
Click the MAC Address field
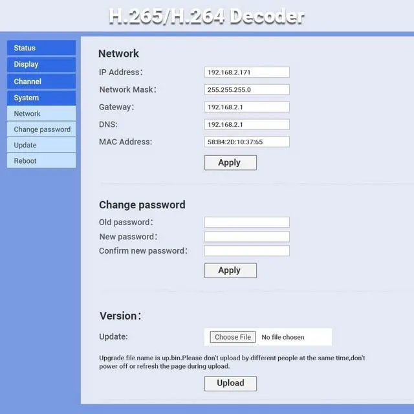pos(246,142)
